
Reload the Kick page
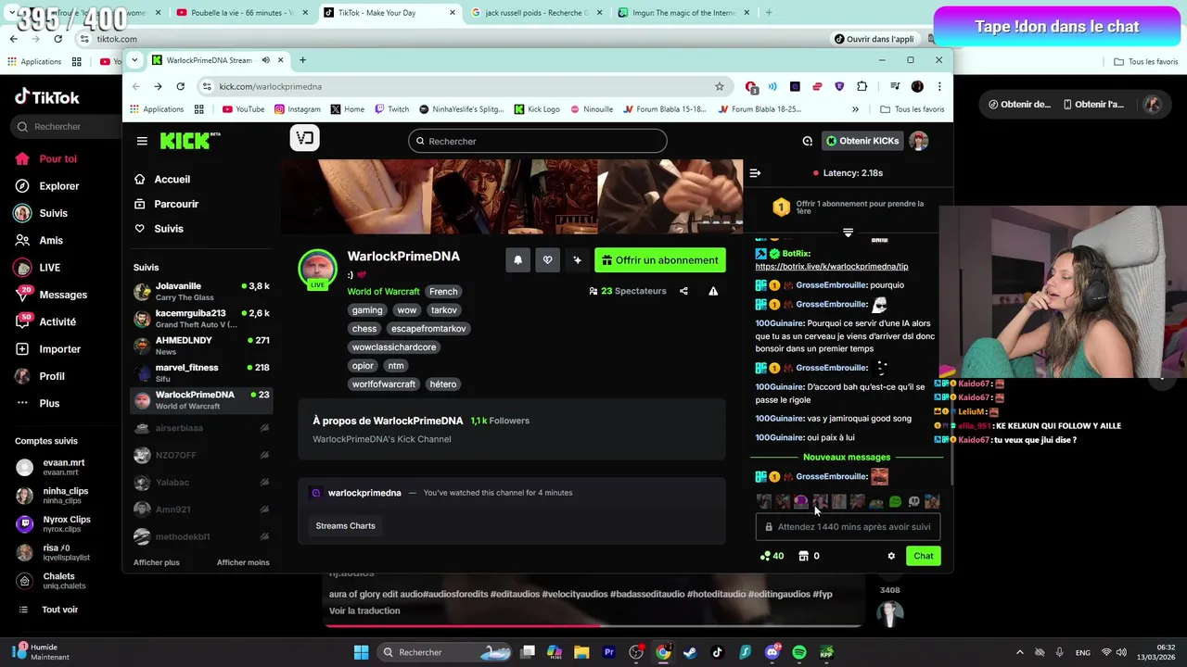point(180,86)
